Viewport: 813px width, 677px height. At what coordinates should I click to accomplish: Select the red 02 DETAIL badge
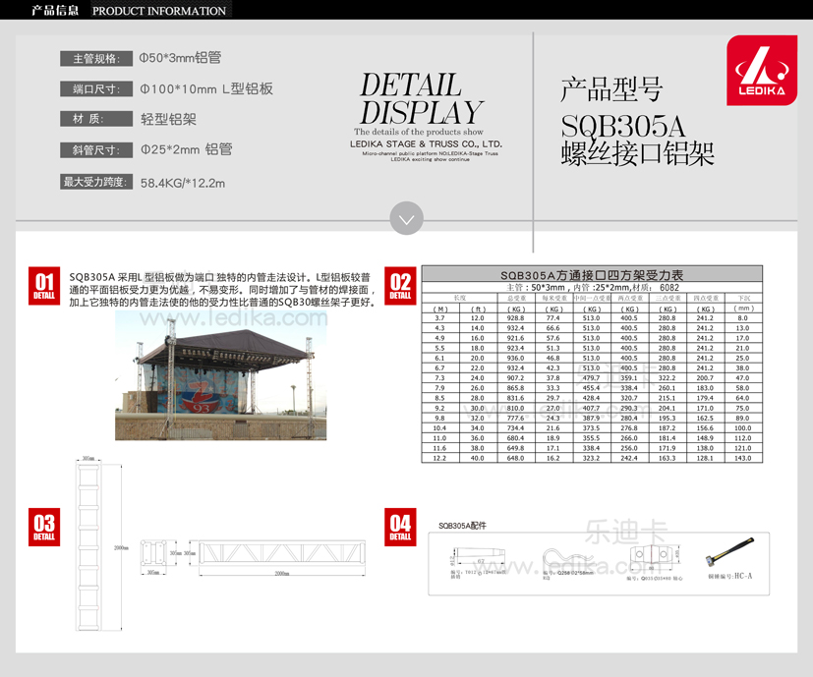400,286
